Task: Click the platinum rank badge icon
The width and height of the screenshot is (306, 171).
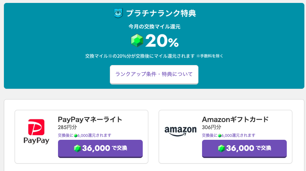Action: [x=118, y=13]
